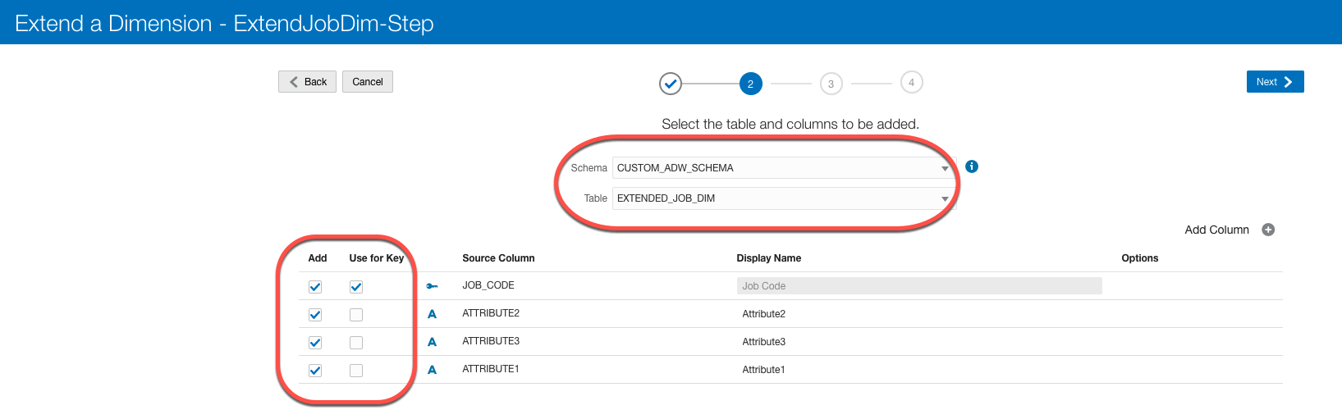This screenshot has width=1342, height=419.
Task: Click the info icon beside Schema
Action: point(972,166)
